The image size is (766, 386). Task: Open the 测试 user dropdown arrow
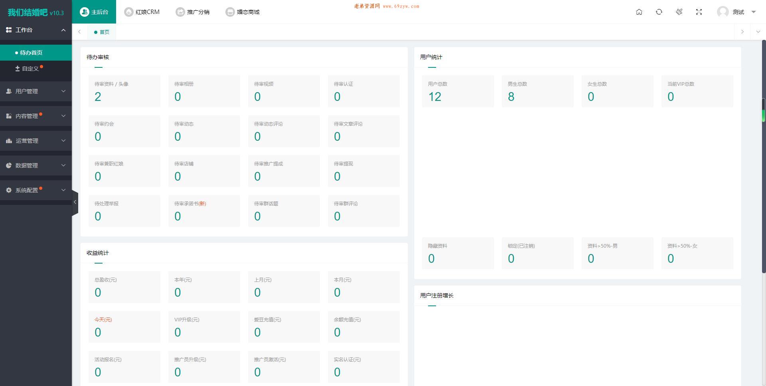pos(754,12)
